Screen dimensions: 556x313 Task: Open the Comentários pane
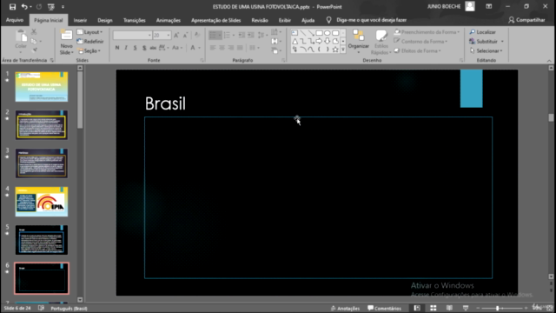click(384, 309)
